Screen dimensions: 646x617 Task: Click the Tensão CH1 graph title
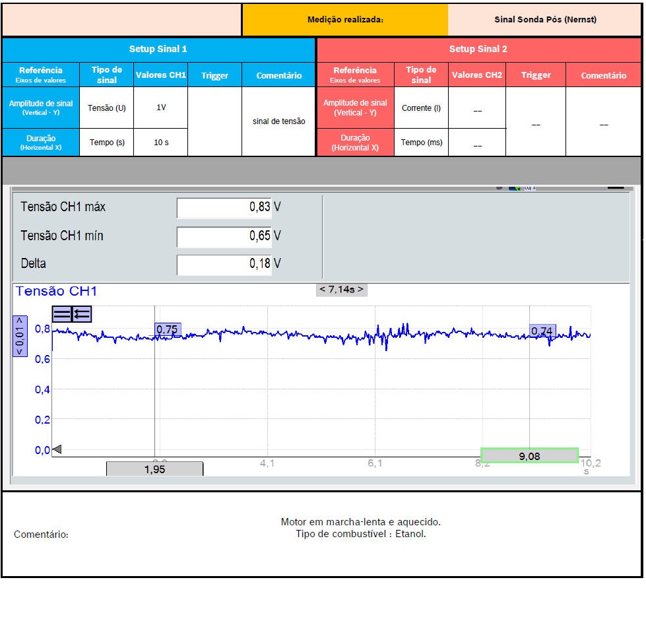pyautogui.click(x=57, y=291)
